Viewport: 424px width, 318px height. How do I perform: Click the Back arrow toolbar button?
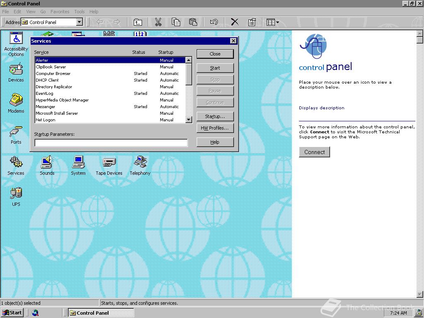[x=100, y=22]
